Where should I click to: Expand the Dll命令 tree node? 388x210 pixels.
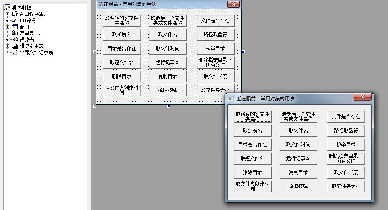pos(8,20)
